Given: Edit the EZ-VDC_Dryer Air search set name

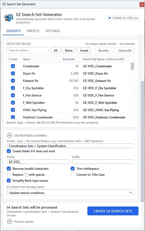Looking at the screenshot, I should (95, 74).
